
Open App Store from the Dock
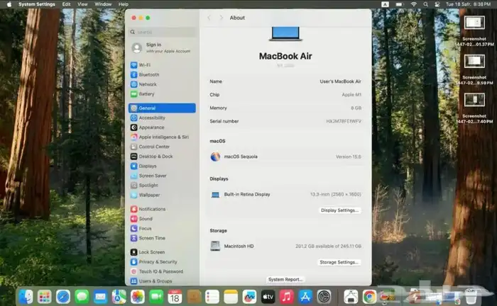305,297
